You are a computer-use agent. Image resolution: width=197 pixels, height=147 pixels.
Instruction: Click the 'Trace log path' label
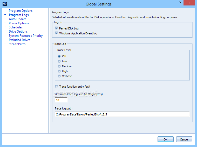point(63,108)
